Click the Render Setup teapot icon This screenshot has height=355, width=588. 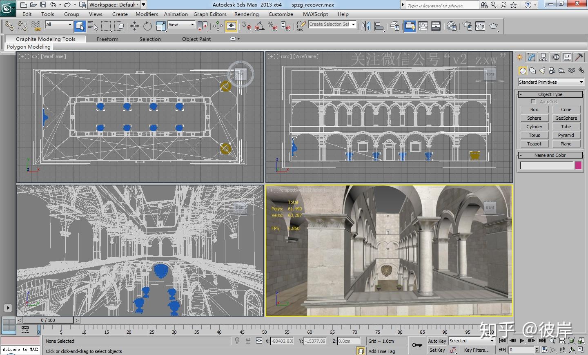point(468,27)
